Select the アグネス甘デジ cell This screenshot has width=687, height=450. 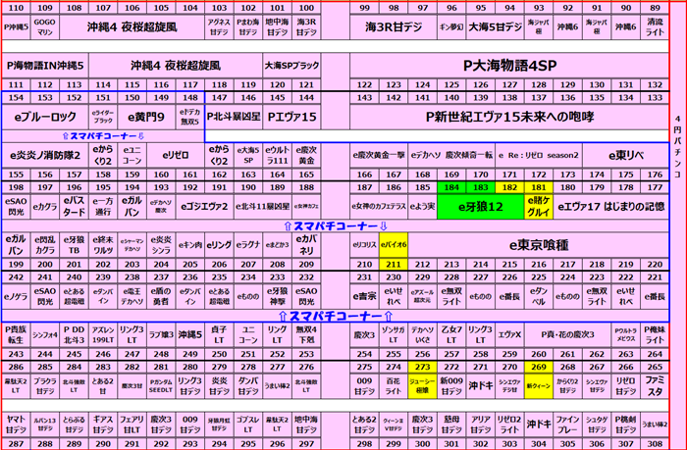[219, 27]
